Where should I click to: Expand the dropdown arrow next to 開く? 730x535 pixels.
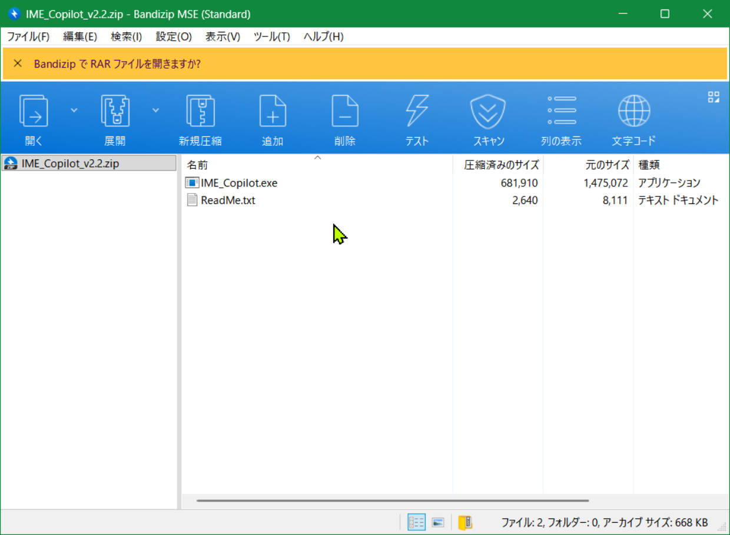coord(74,110)
